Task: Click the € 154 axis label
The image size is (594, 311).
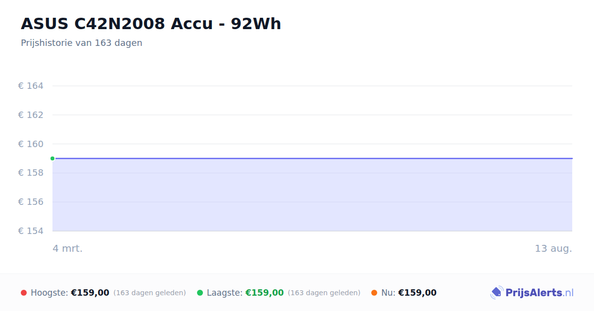Action: point(31,231)
